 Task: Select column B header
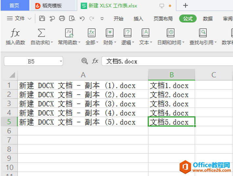coord(172,75)
